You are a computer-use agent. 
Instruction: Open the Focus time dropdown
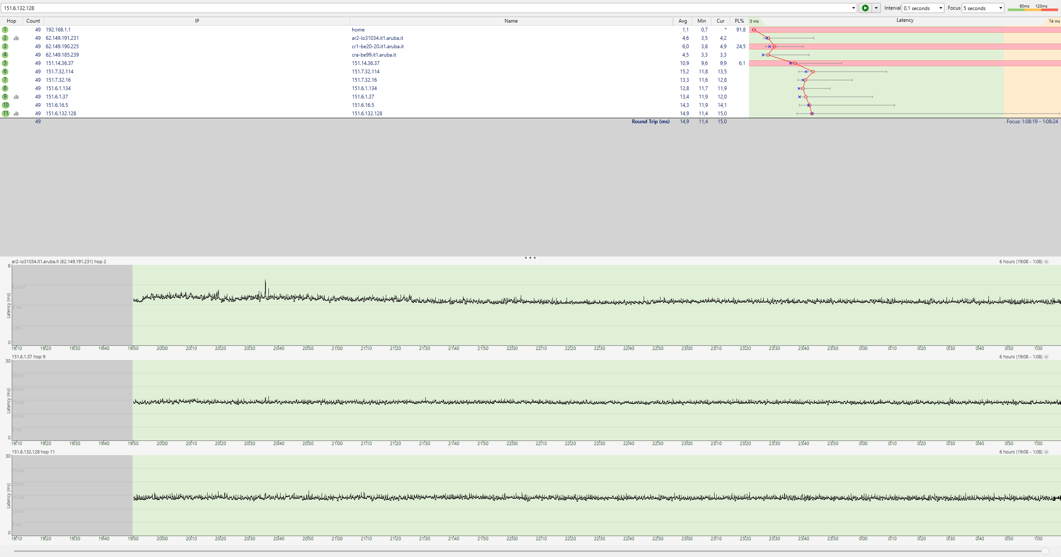983,8
